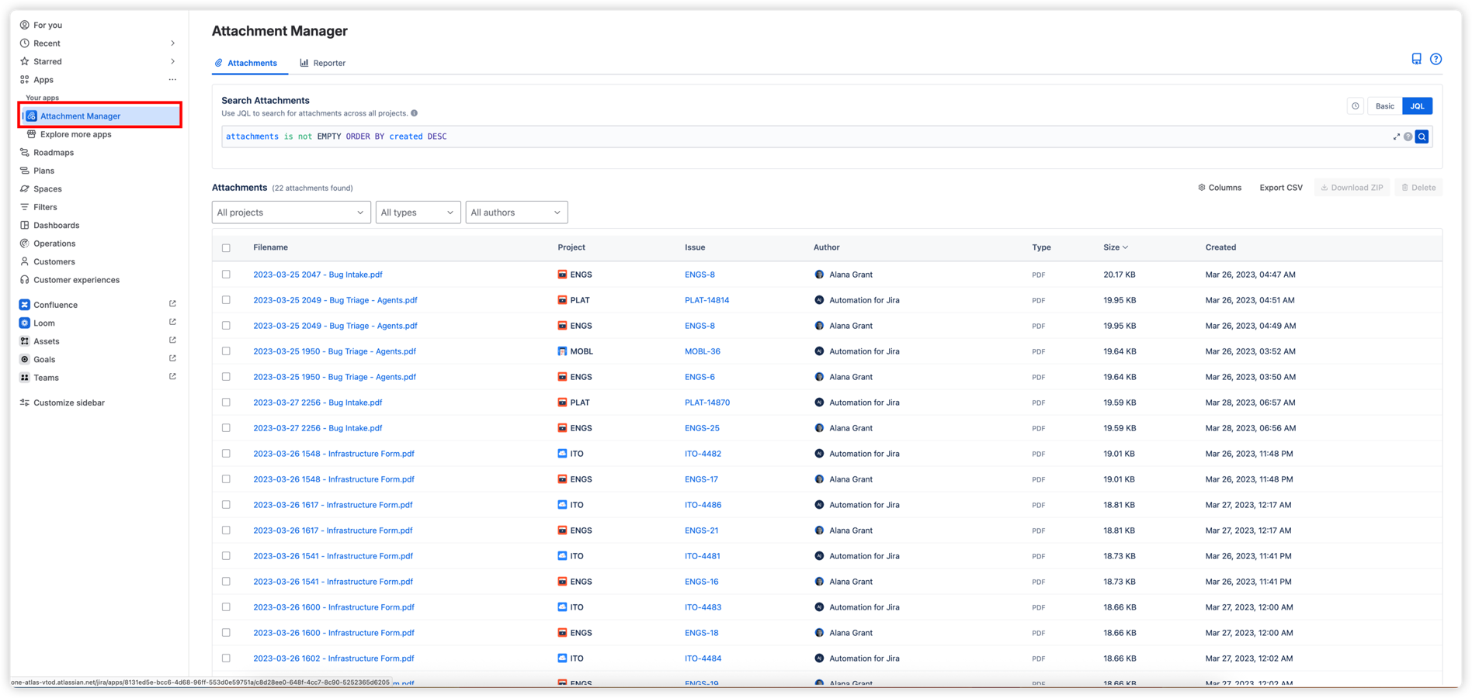Expand the Starred sidebar section
This screenshot has height=698, width=1472.
pyautogui.click(x=172, y=61)
